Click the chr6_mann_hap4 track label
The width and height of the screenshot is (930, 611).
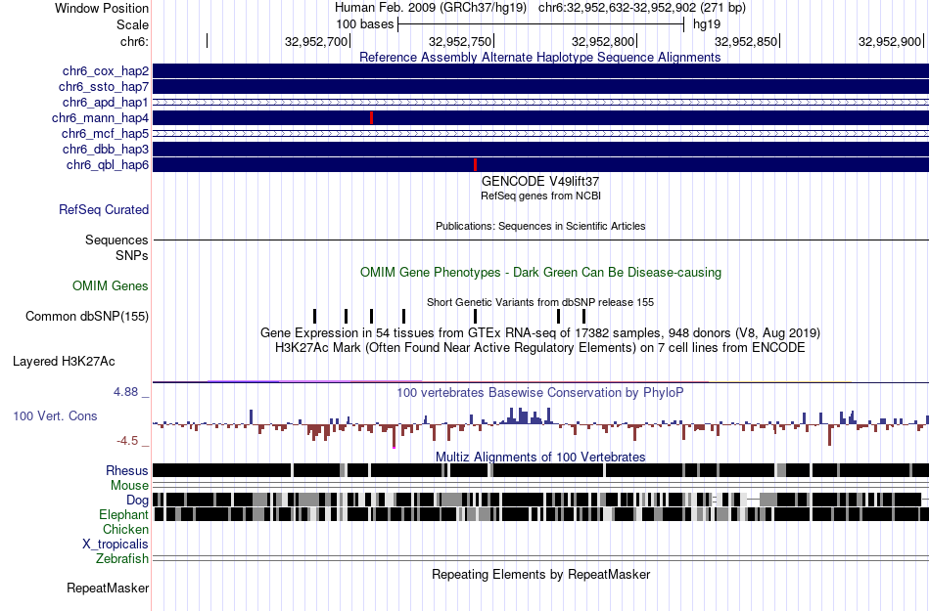tap(100, 118)
